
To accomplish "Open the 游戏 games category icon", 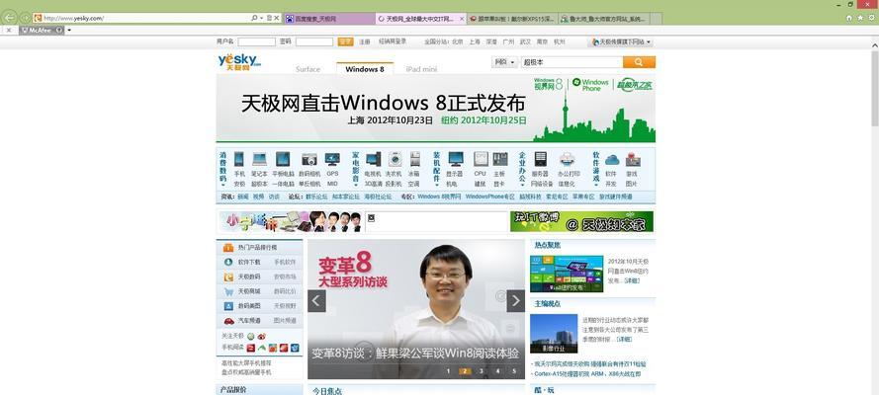I will pyautogui.click(x=633, y=159).
